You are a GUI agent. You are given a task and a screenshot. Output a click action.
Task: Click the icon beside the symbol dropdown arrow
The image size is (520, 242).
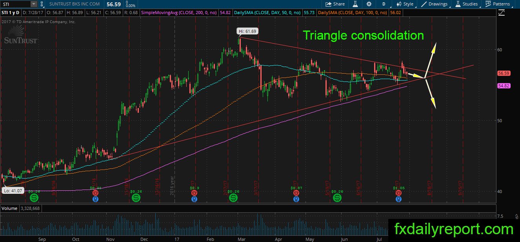[x=43, y=4]
